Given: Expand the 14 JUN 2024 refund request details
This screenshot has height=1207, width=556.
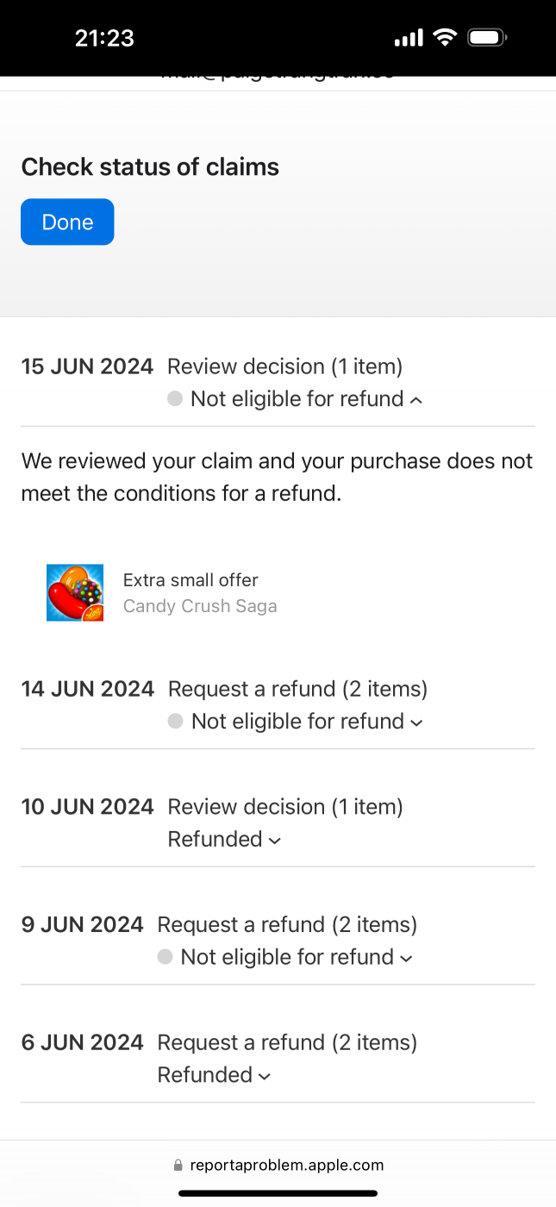Looking at the screenshot, I should pyautogui.click(x=418, y=722).
